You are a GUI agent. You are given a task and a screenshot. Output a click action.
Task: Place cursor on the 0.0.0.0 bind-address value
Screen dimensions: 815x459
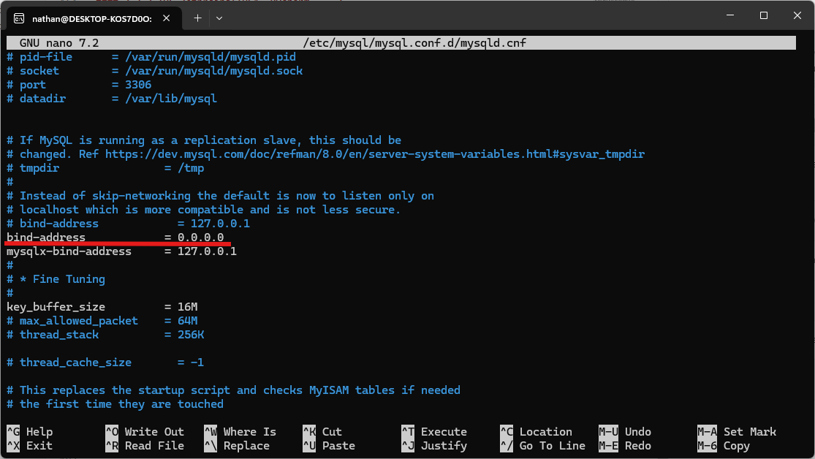pos(200,238)
